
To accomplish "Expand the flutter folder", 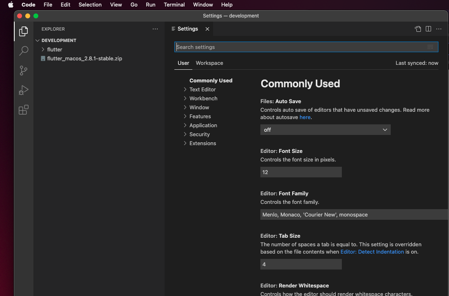I will point(43,50).
